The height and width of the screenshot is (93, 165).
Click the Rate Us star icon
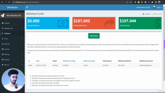click(3, 65)
